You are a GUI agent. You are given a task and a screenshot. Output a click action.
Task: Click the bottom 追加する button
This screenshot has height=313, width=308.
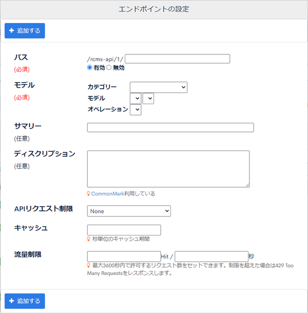click(x=25, y=301)
